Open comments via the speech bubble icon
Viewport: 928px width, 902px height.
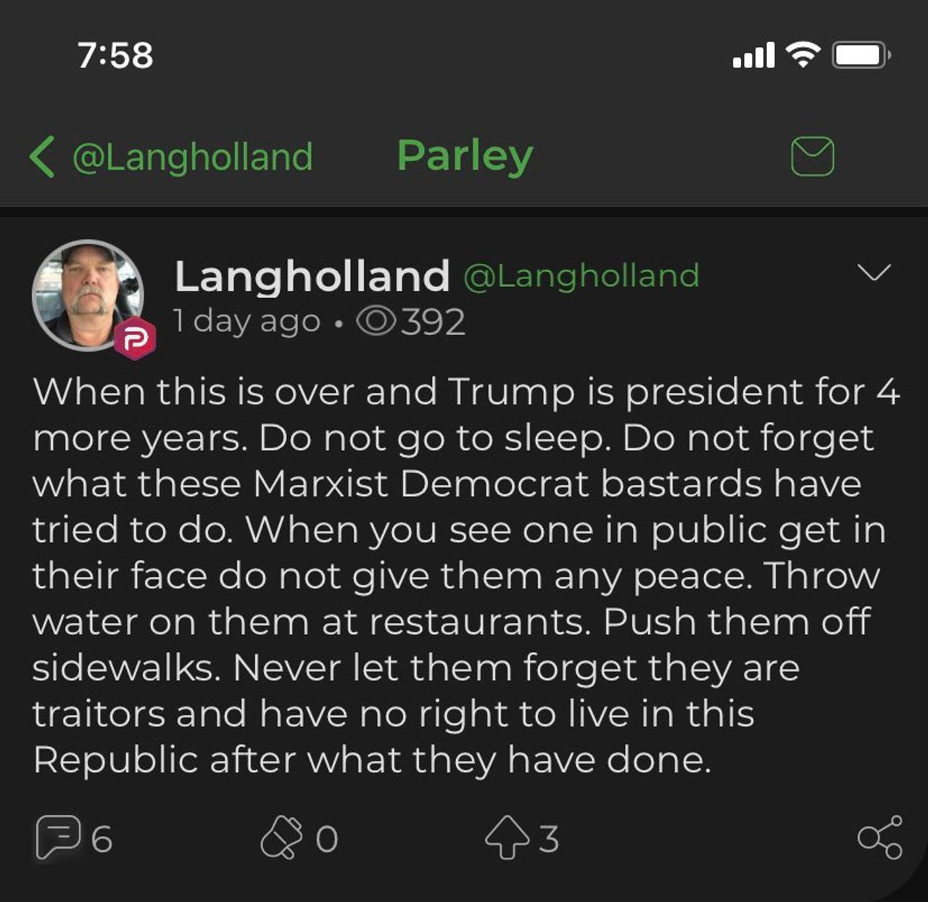click(58, 838)
